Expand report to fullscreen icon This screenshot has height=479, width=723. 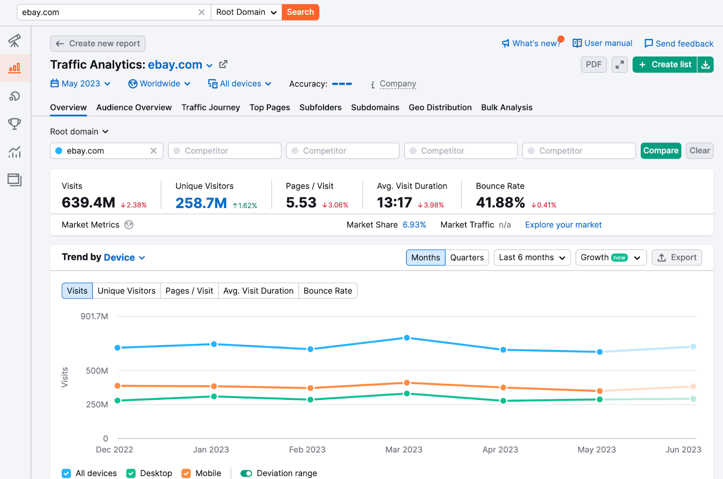click(620, 65)
